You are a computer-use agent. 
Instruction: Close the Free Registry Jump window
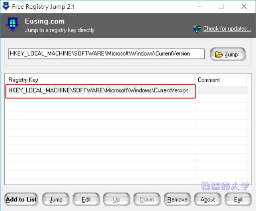click(x=244, y=6)
